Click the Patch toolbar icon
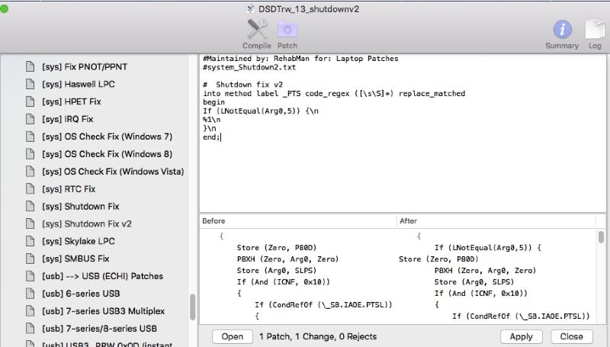The height and width of the screenshot is (347, 610). 287,29
